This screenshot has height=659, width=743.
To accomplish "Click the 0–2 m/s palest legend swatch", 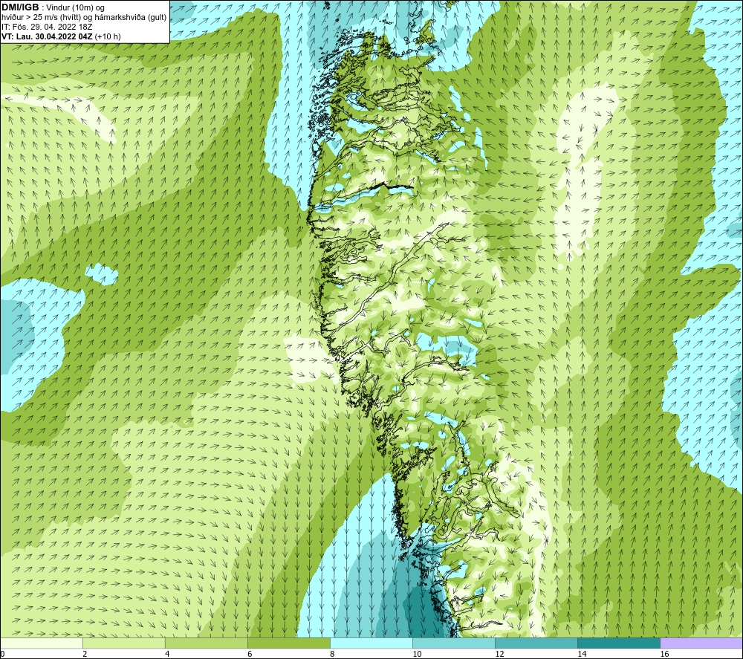I will coord(42,643).
